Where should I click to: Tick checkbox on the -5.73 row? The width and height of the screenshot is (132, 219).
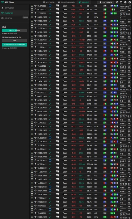tap(32, 74)
